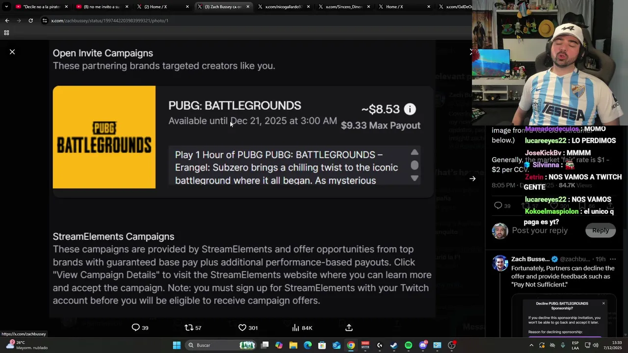Open Steam from the taskbar
This screenshot has height=353, width=628.
pos(394,345)
